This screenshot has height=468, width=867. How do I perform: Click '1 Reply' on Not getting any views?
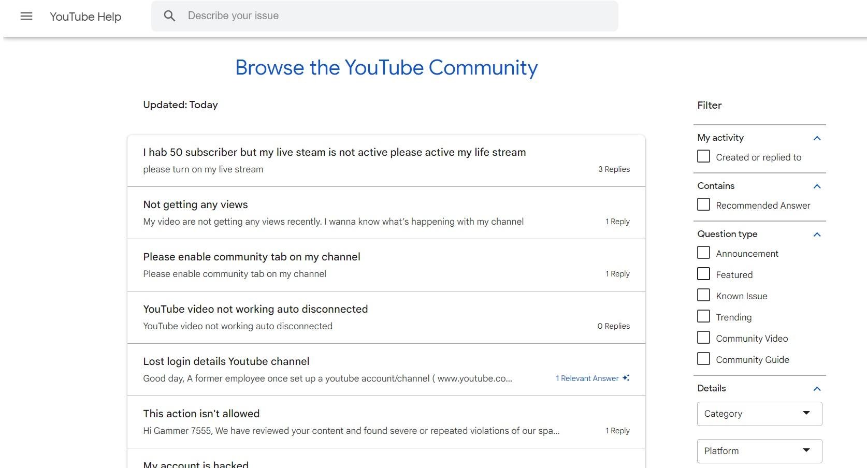tap(617, 222)
